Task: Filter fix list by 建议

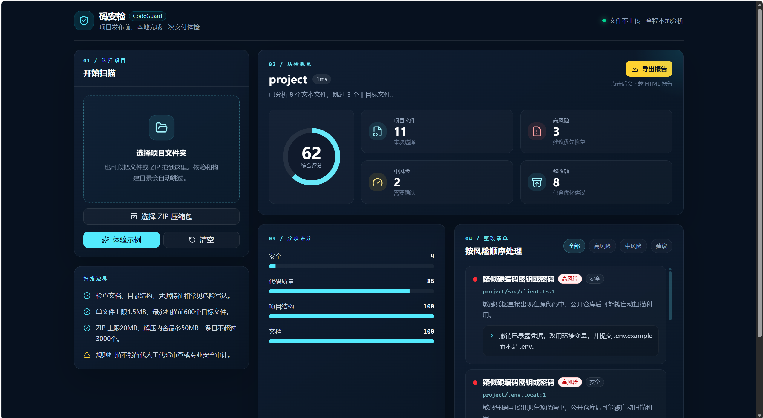Action: point(661,246)
